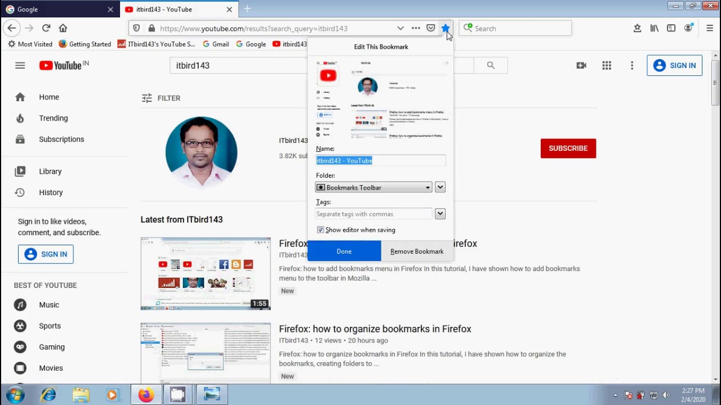Open the Getting Started bookmark

[x=84, y=44]
